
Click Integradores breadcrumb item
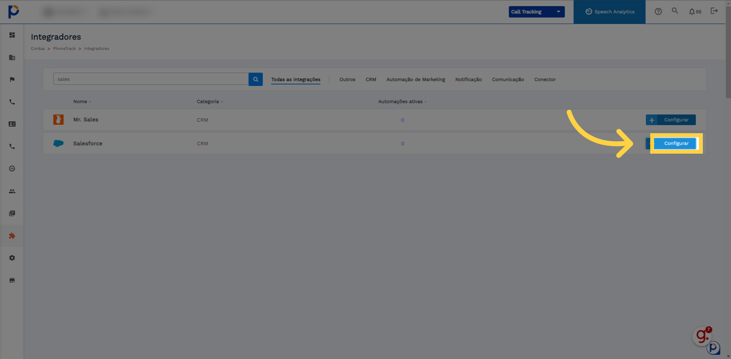(x=96, y=49)
